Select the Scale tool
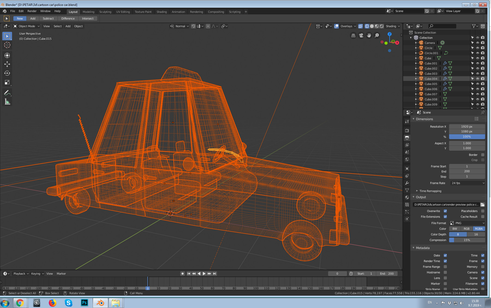This screenshot has height=308, width=491. pyautogui.click(x=7, y=82)
